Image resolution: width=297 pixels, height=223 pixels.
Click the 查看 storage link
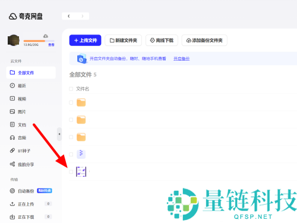51,45
